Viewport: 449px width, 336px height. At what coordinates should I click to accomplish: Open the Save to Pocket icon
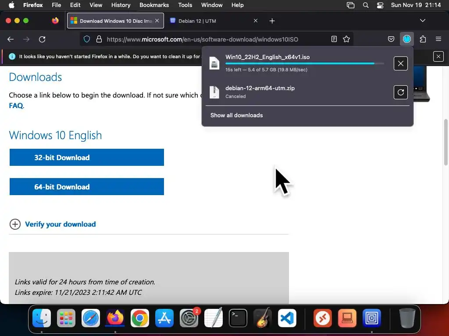[391, 39]
